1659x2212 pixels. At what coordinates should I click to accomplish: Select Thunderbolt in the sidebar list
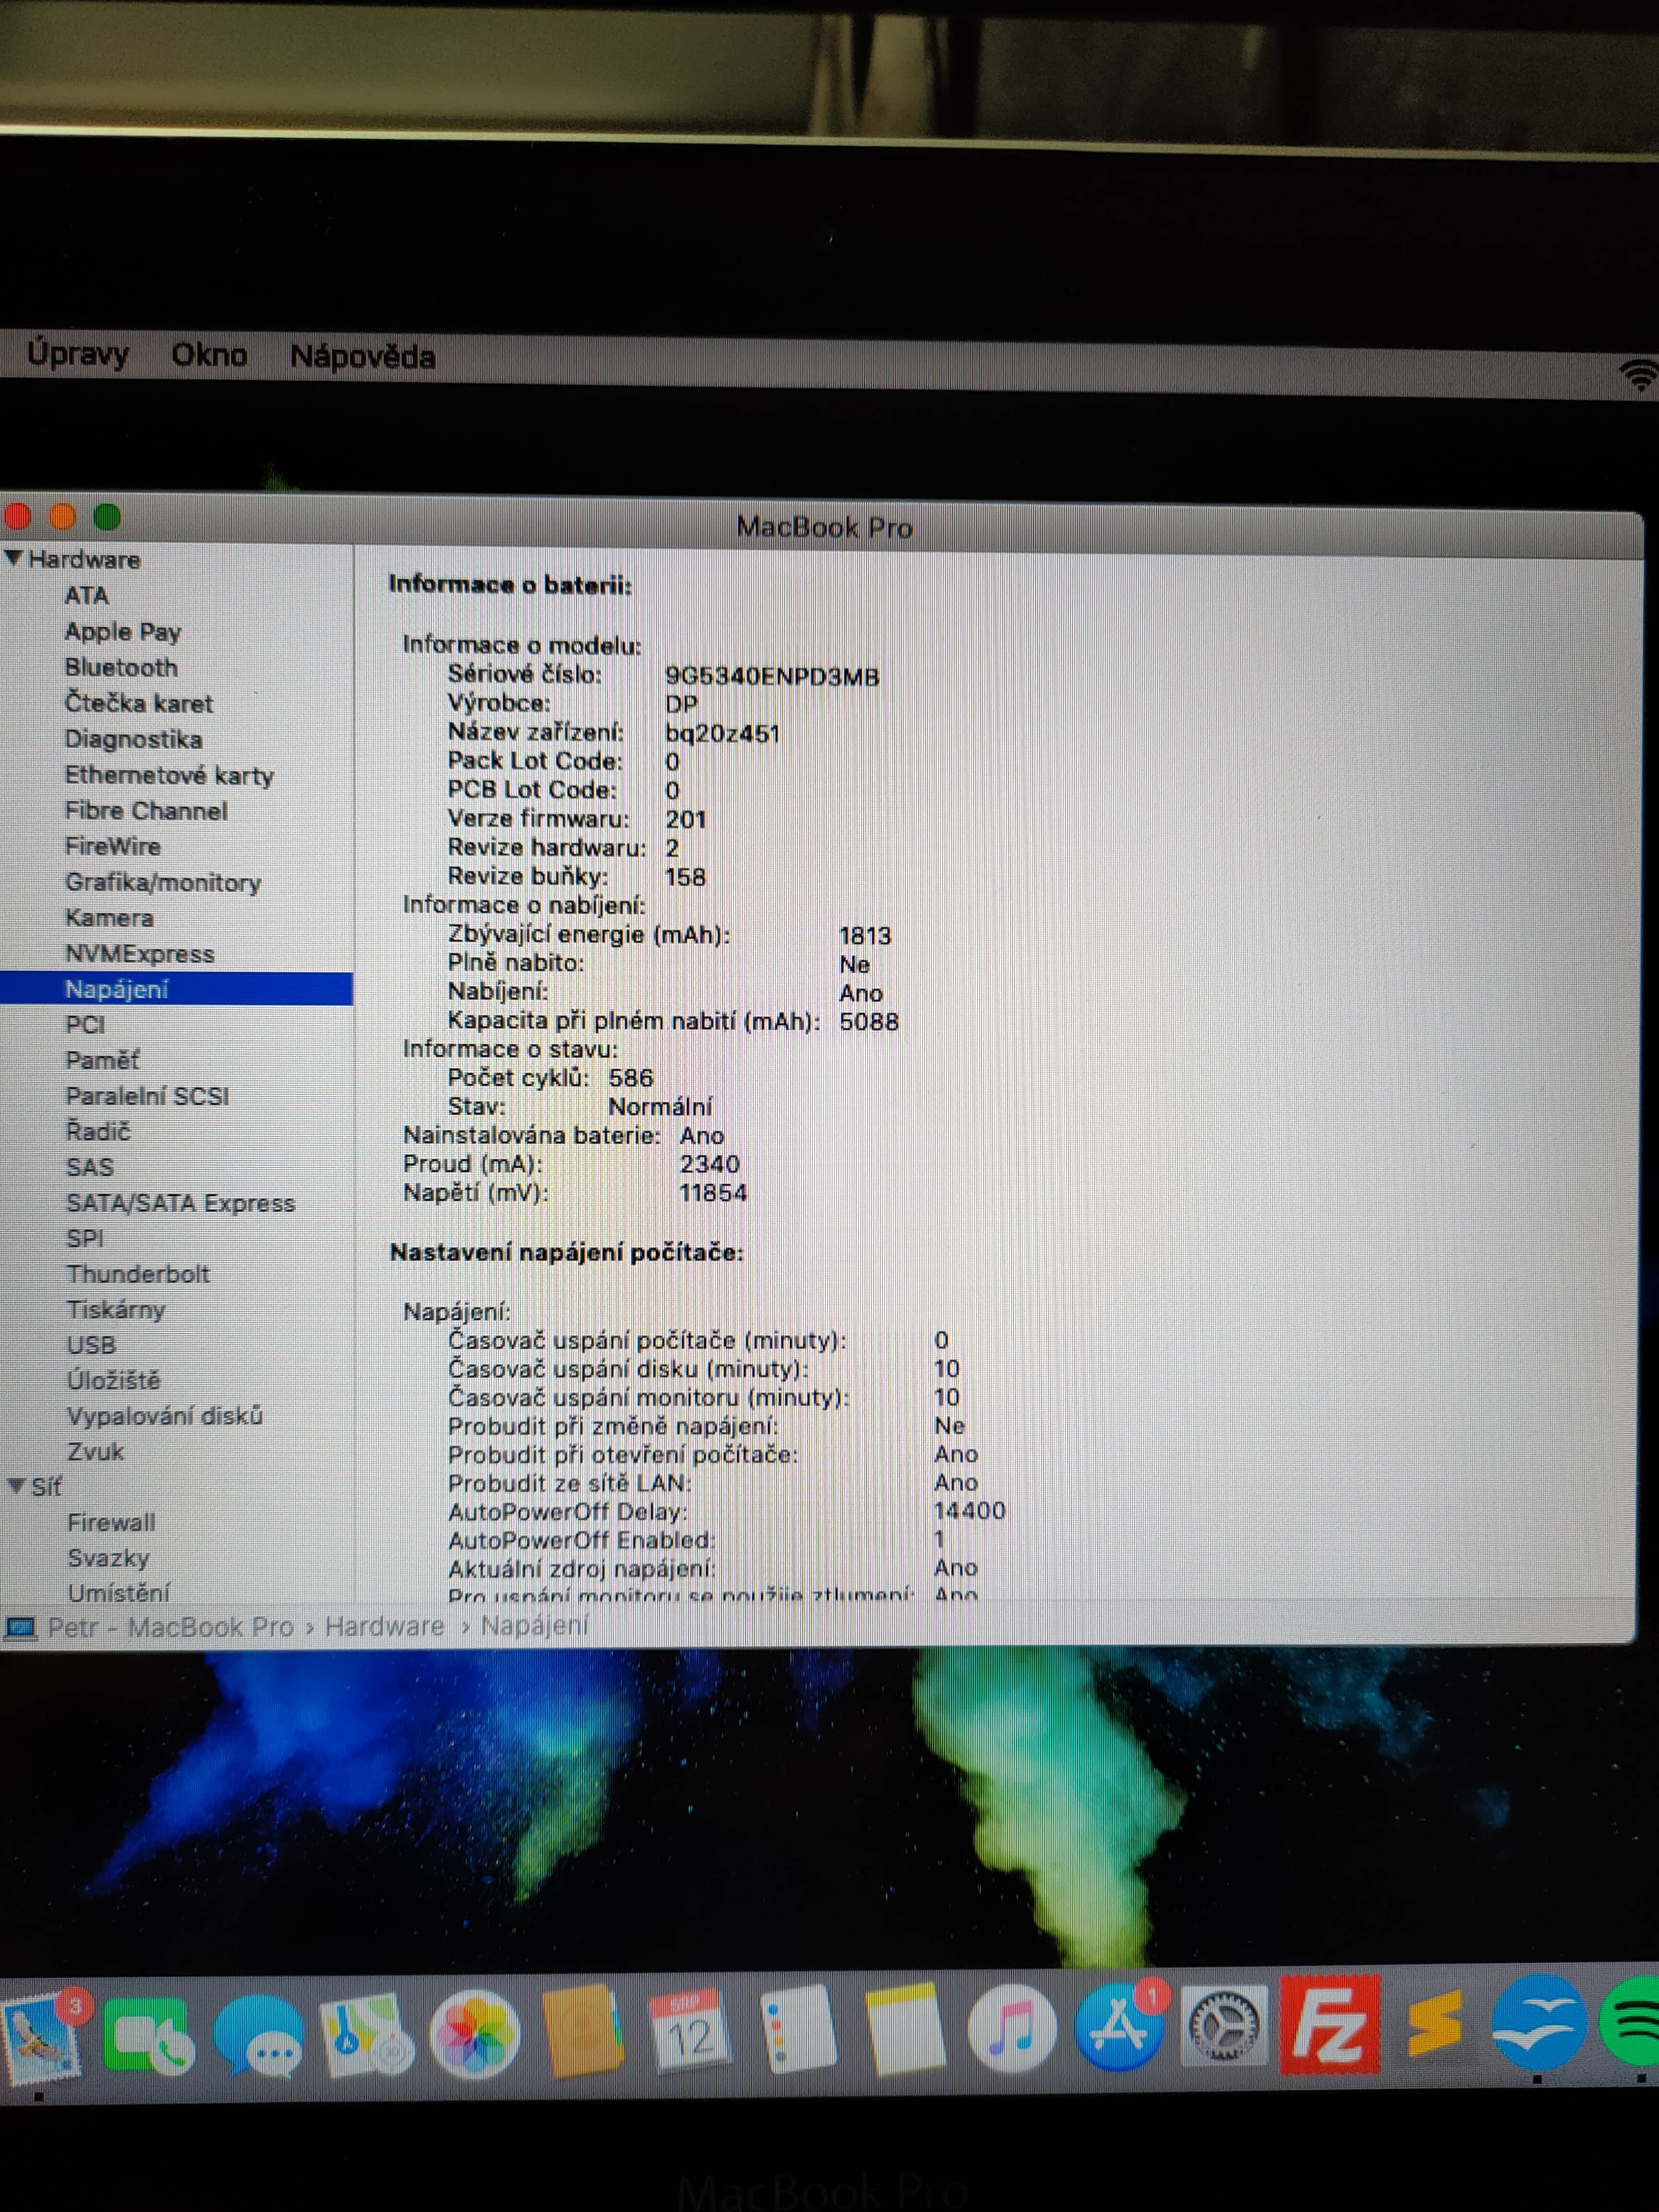click(138, 1273)
